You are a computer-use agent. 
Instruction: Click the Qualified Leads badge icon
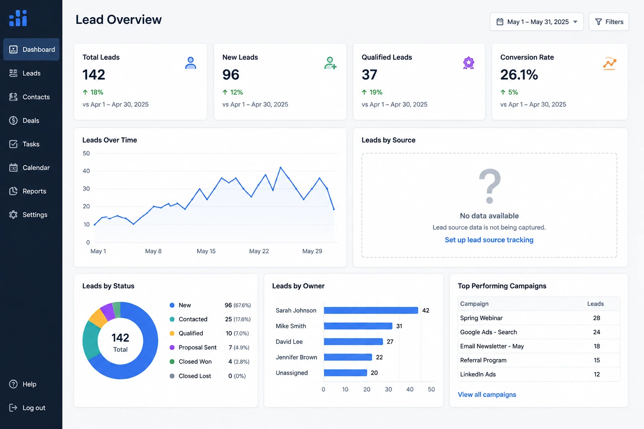tap(469, 63)
